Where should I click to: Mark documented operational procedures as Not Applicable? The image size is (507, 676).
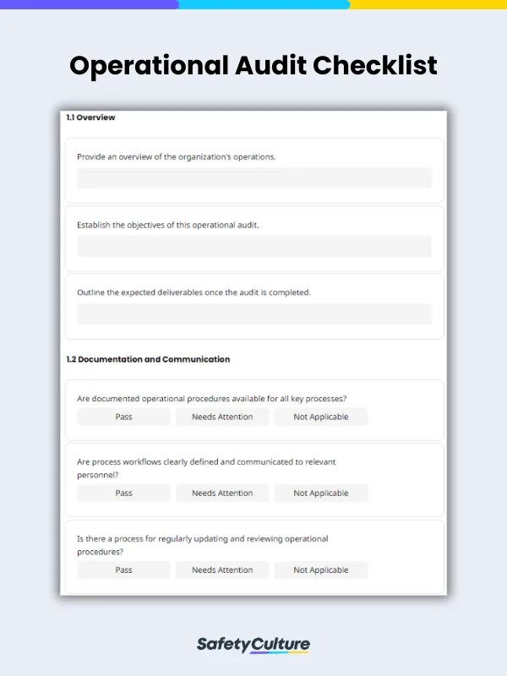(x=321, y=417)
